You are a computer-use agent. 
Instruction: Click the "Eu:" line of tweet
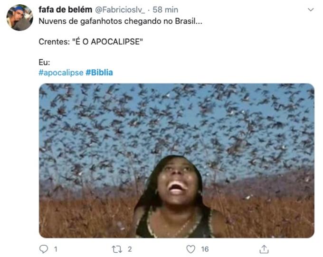44,62
